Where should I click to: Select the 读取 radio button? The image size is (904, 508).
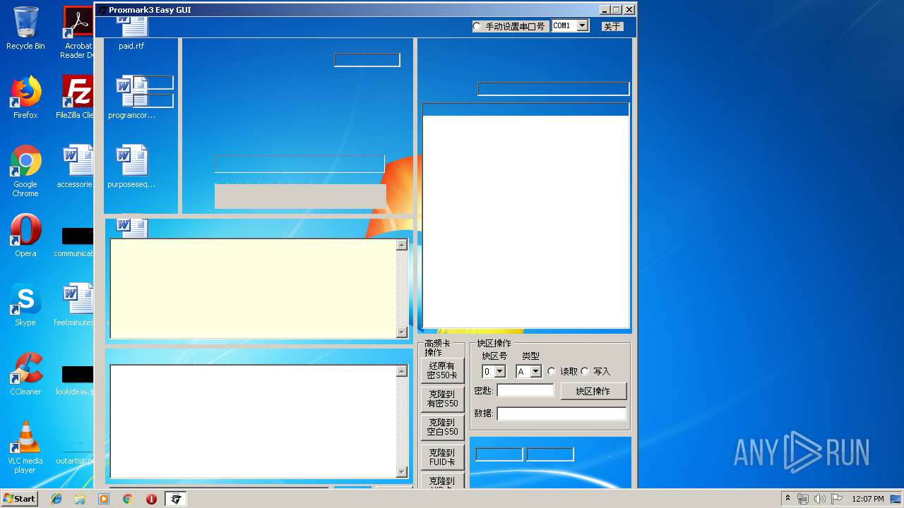click(x=552, y=371)
